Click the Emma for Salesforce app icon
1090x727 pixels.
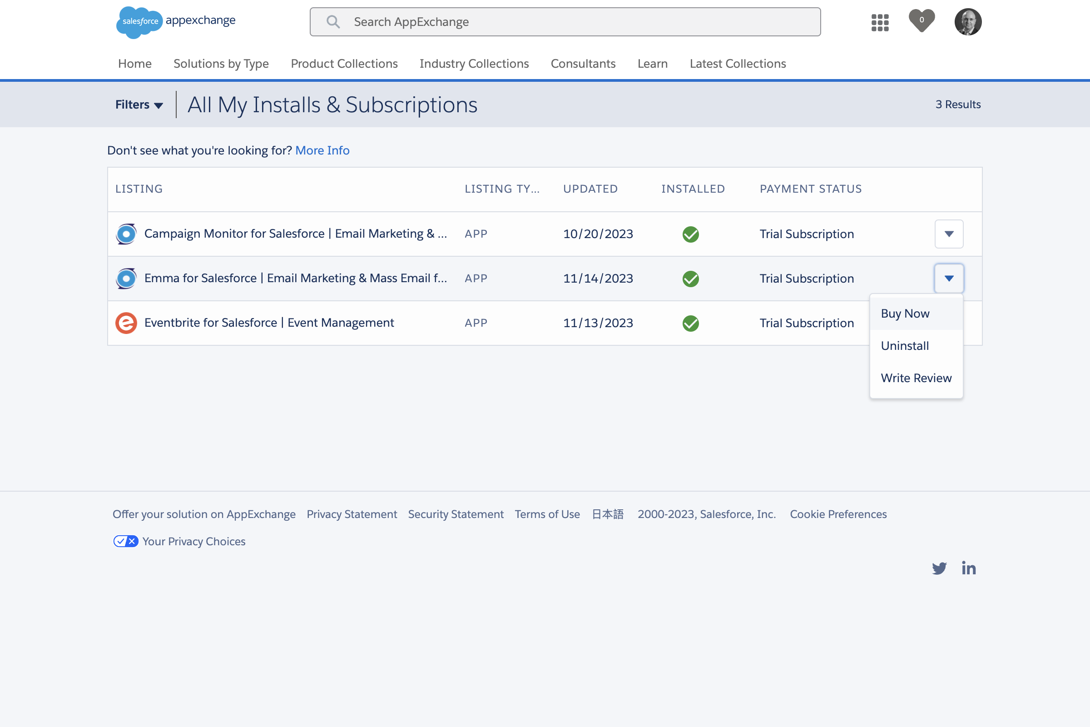click(126, 278)
